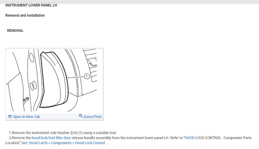Open 'See: Hood Latch > Components > Hood Lock Control'
The height and width of the screenshot is (149, 259).
[x=63, y=143]
